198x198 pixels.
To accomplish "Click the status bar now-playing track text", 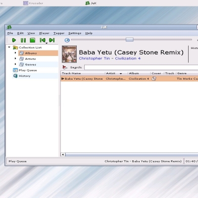I will point(143,161).
